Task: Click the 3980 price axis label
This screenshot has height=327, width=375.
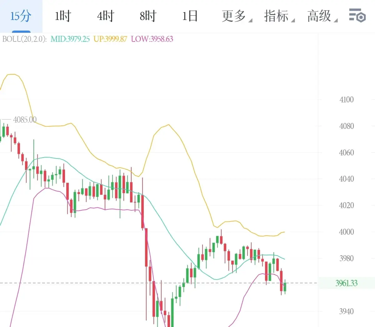Action: click(x=347, y=258)
